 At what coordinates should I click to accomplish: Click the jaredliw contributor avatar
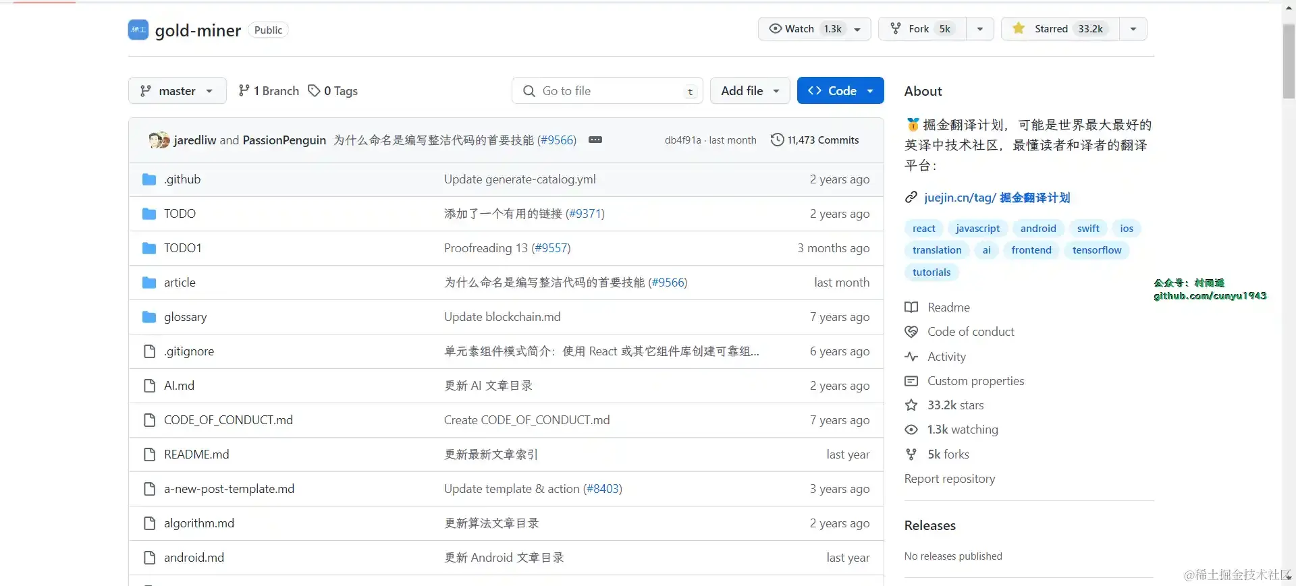point(156,140)
